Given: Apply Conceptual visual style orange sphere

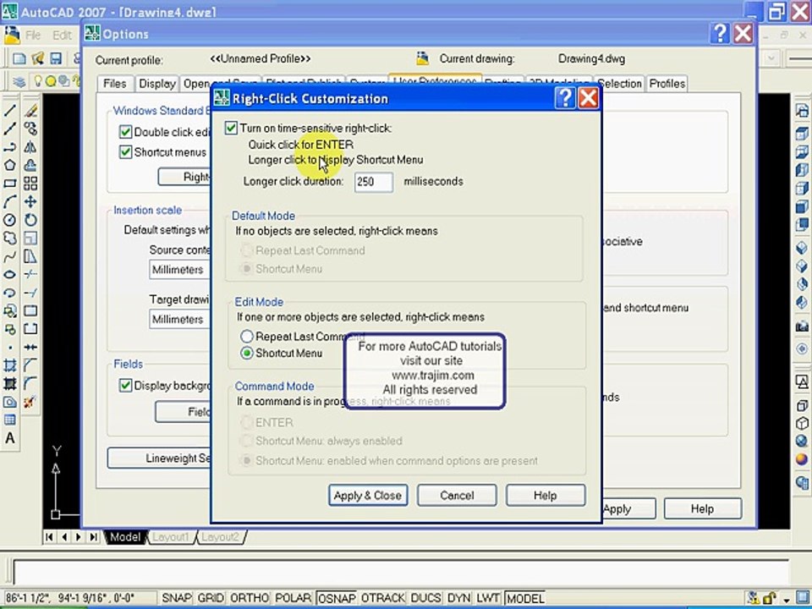Looking at the screenshot, I should click(x=802, y=458).
